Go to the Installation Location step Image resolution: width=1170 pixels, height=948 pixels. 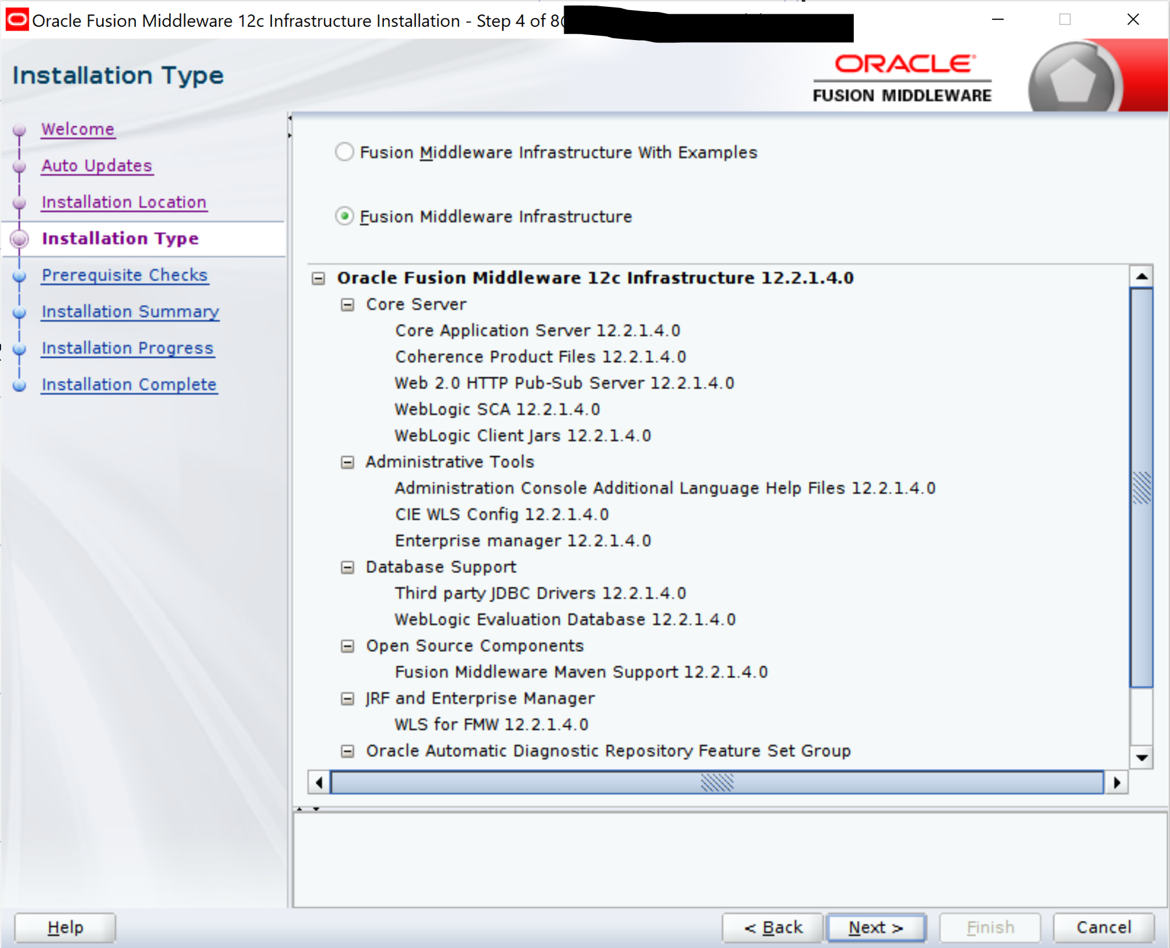[x=123, y=202]
